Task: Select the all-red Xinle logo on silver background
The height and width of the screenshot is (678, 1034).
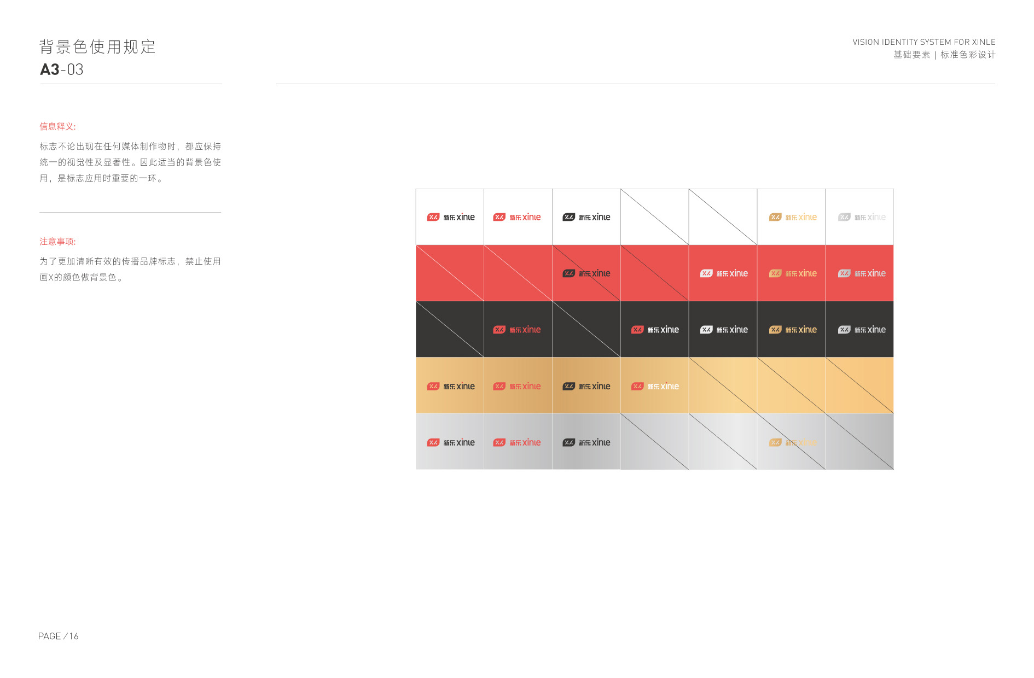Action: (517, 442)
